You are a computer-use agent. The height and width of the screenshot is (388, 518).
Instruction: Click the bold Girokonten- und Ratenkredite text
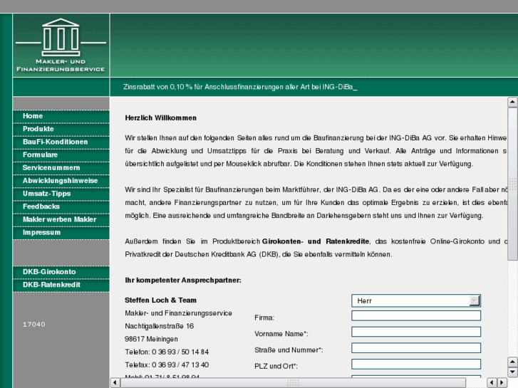(316, 241)
